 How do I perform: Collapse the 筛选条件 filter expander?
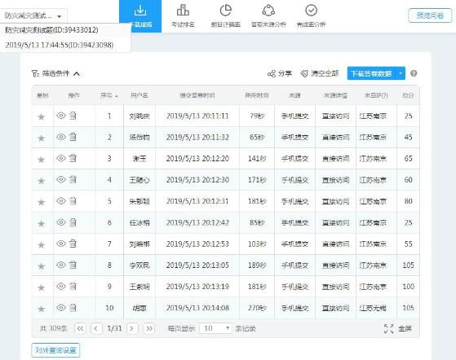coord(77,74)
